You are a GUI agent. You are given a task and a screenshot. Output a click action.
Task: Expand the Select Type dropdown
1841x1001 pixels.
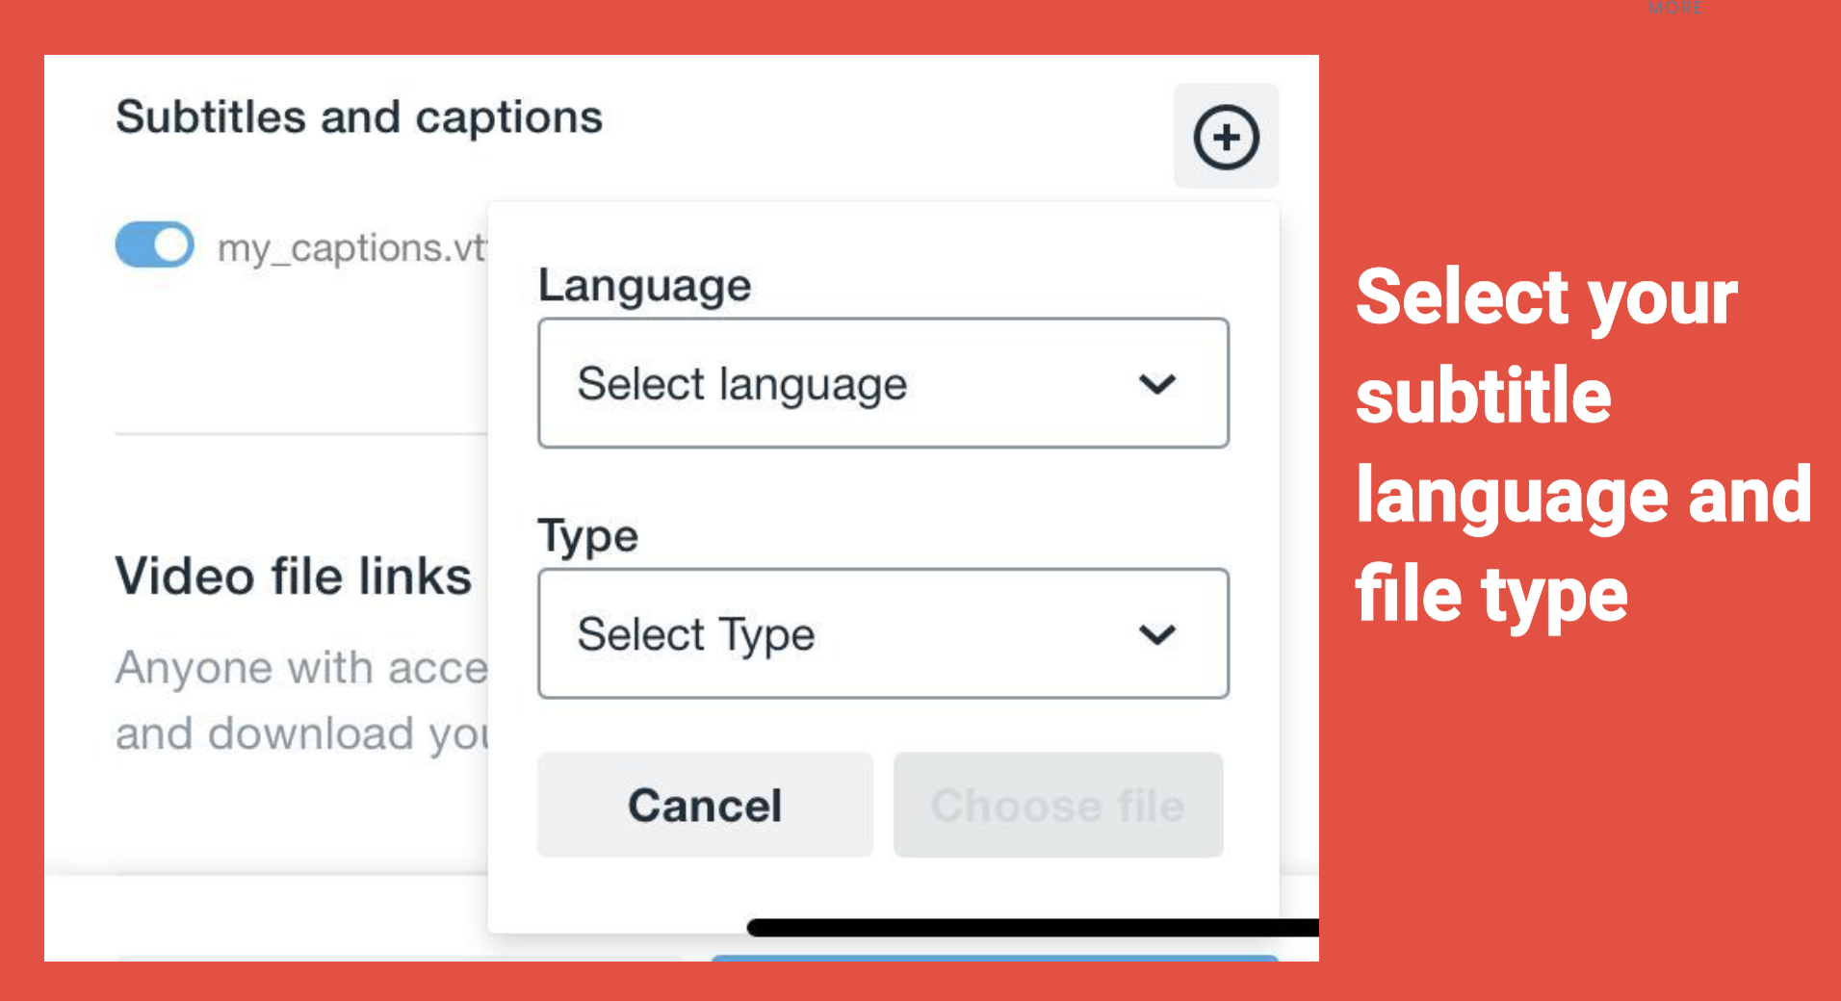point(883,633)
